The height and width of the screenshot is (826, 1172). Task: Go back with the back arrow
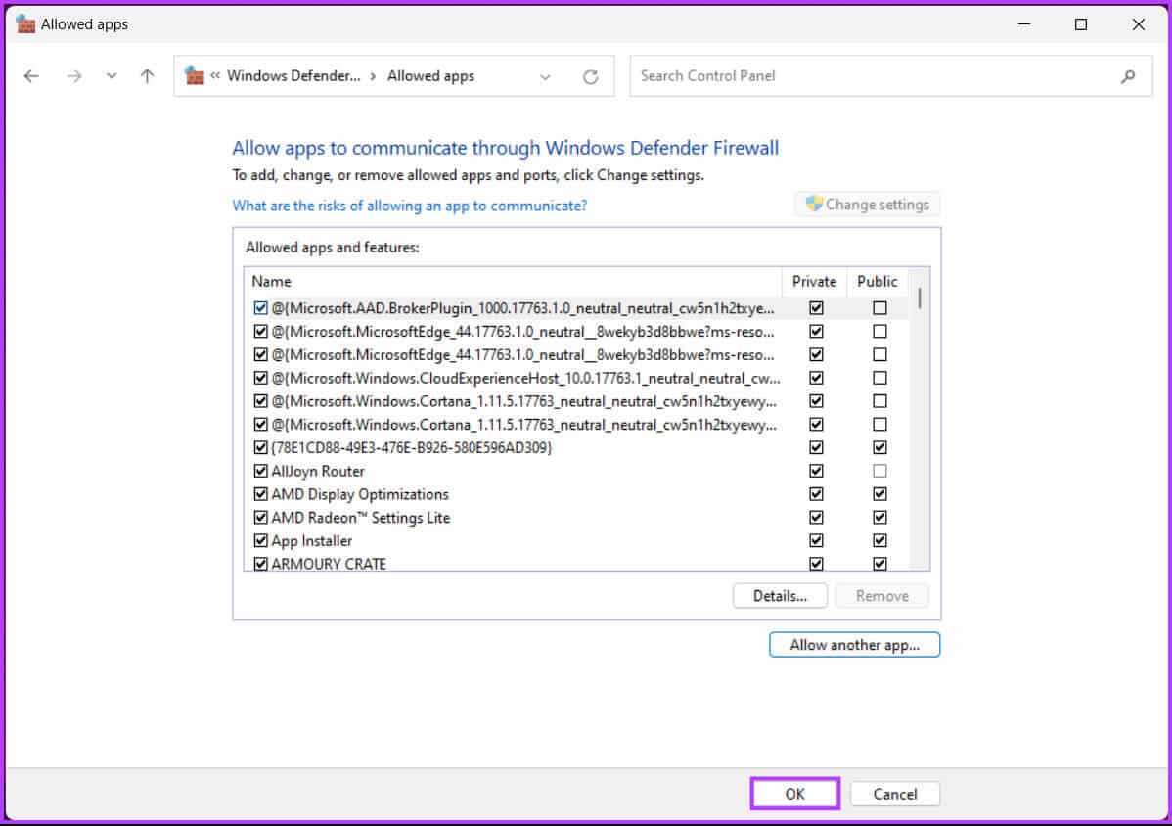tap(31, 76)
